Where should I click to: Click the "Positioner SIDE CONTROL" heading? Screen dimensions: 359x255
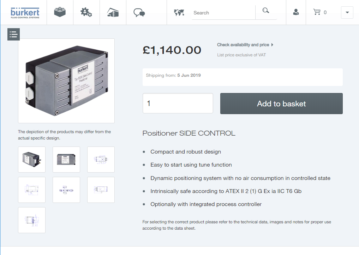(x=189, y=133)
